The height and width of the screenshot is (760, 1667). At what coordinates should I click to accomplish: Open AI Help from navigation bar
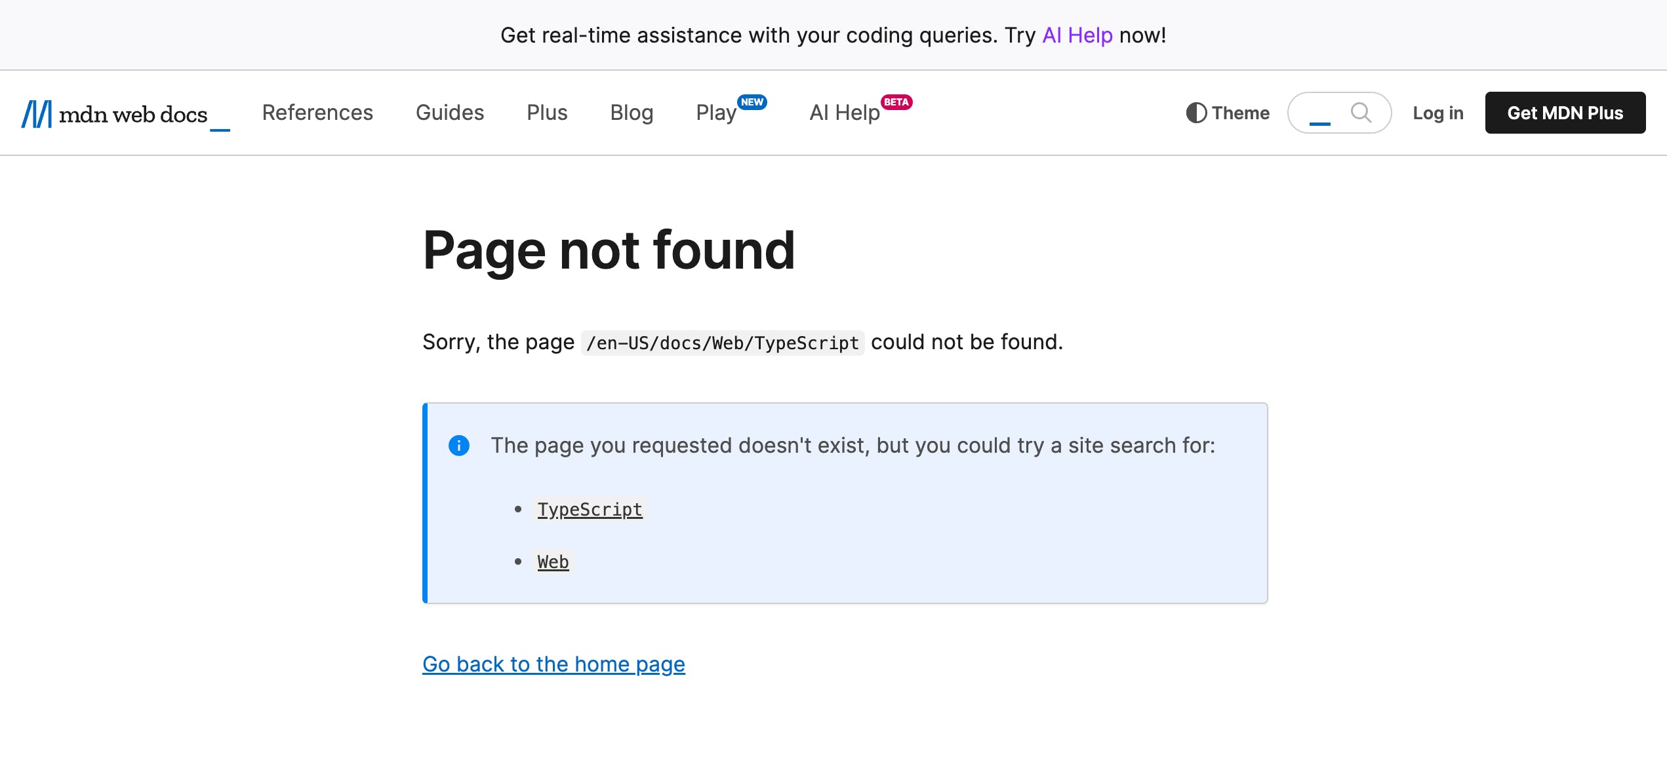(844, 113)
